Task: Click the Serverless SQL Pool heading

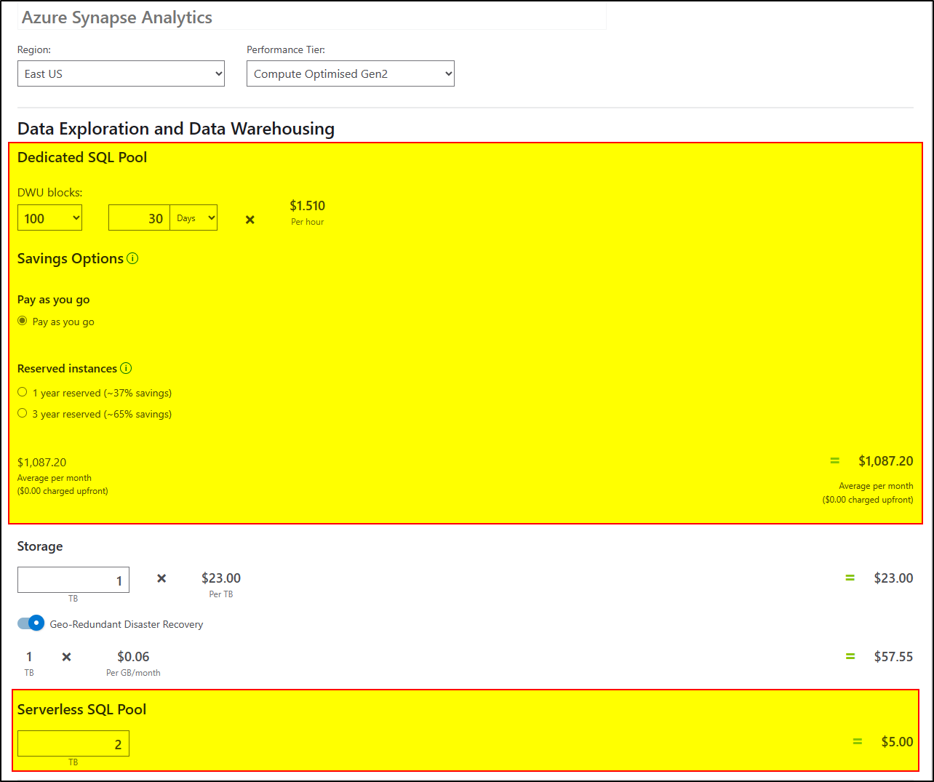Action: 82,709
